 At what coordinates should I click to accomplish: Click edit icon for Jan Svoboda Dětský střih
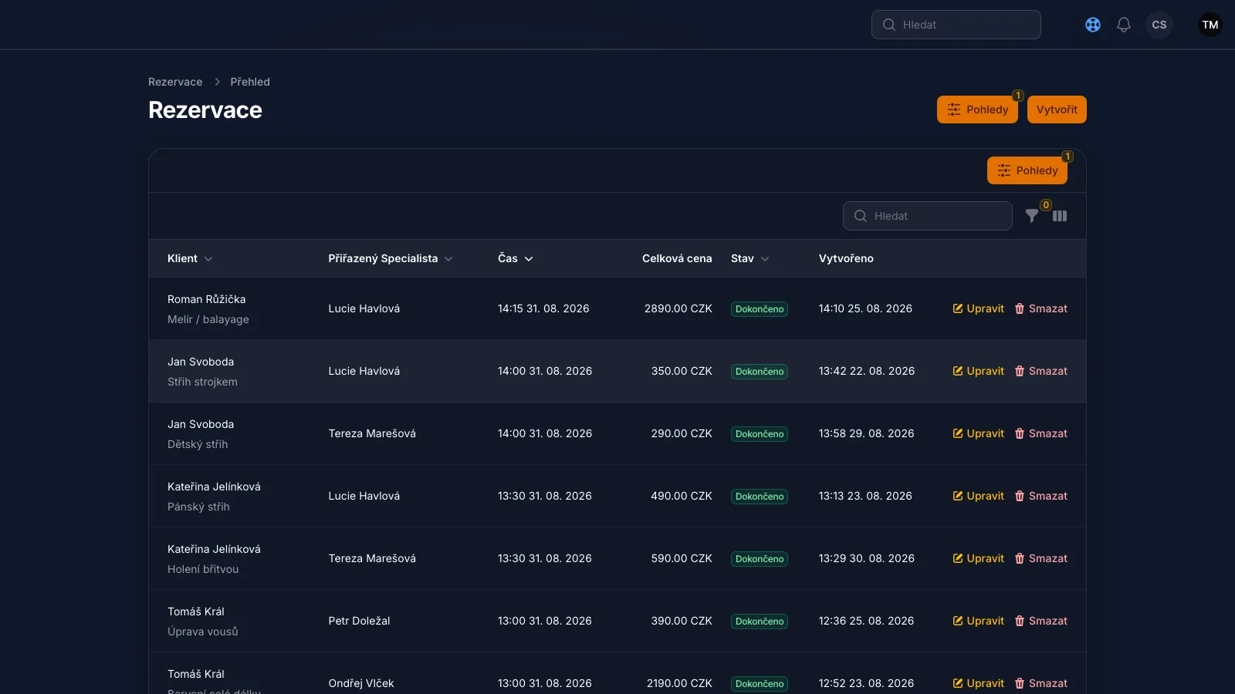pyautogui.click(x=958, y=433)
